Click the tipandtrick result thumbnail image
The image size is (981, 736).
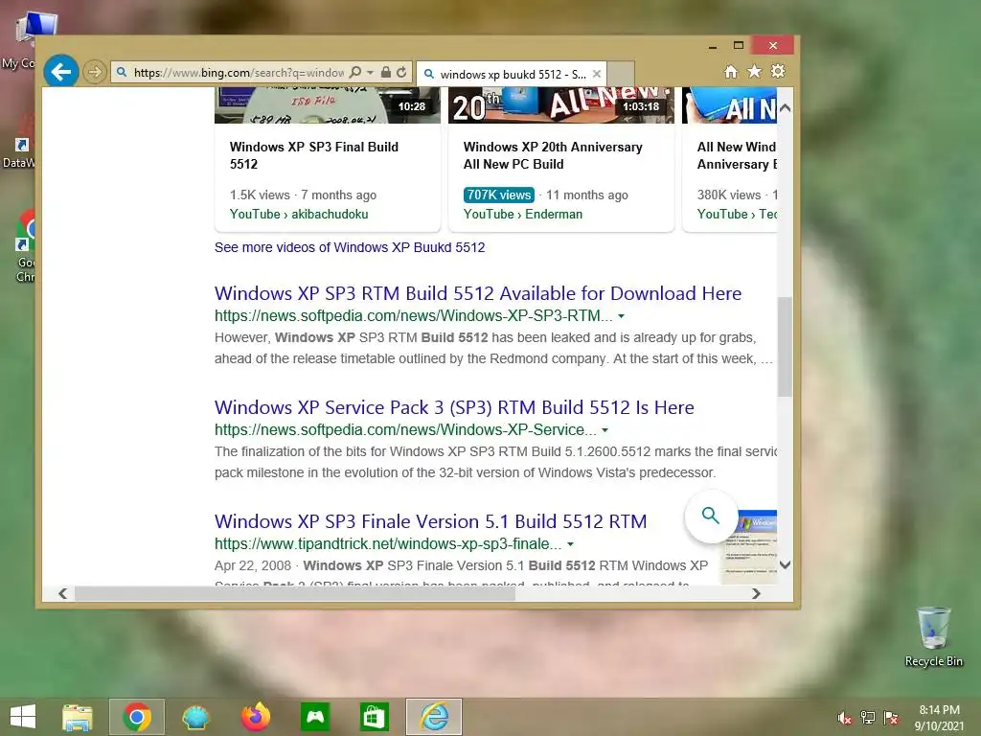(749, 547)
